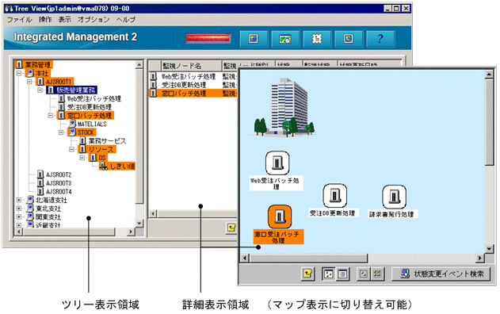The height and width of the screenshot is (314, 500).
Task: Open help with the question mark icon
Action: pyautogui.click(x=380, y=39)
